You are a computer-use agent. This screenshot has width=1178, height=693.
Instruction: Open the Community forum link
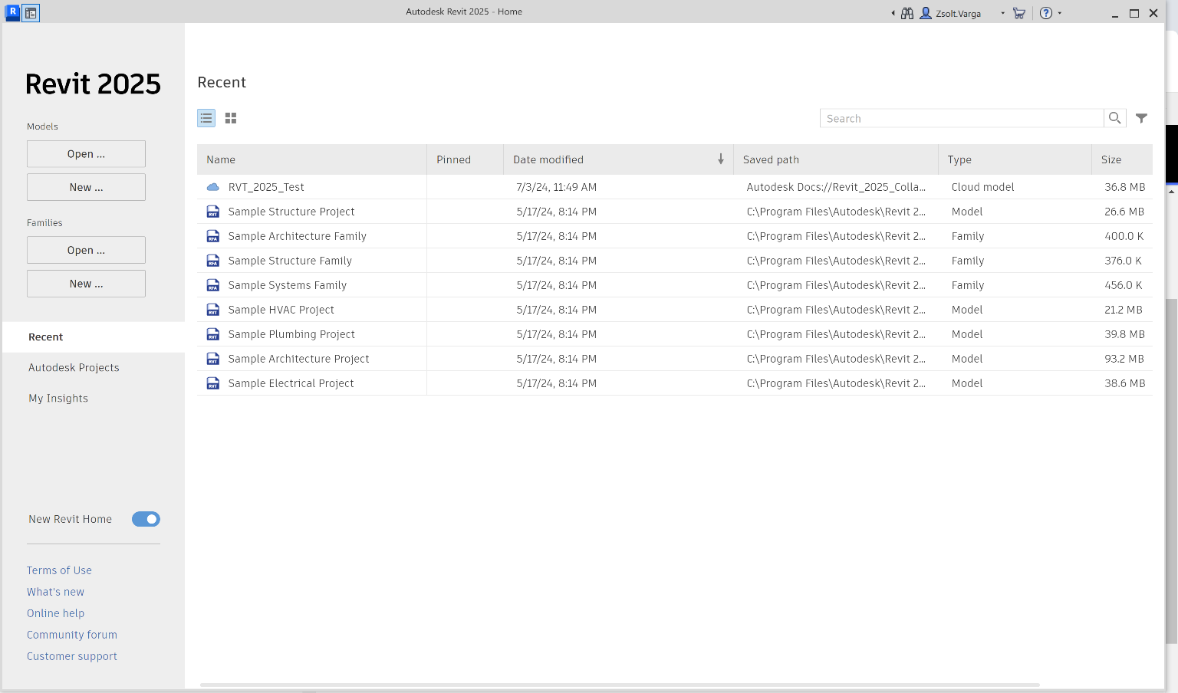click(x=71, y=635)
